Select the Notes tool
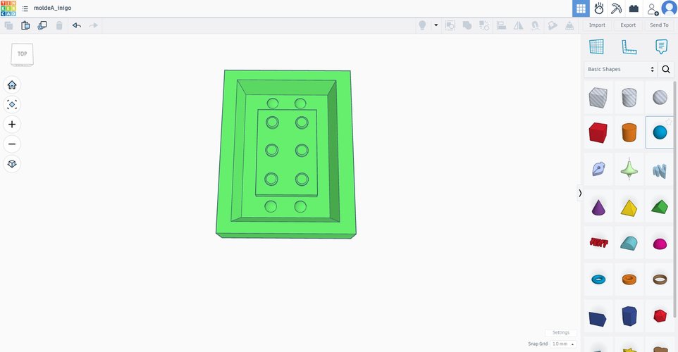The height and width of the screenshot is (352, 678). [x=661, y=46]
